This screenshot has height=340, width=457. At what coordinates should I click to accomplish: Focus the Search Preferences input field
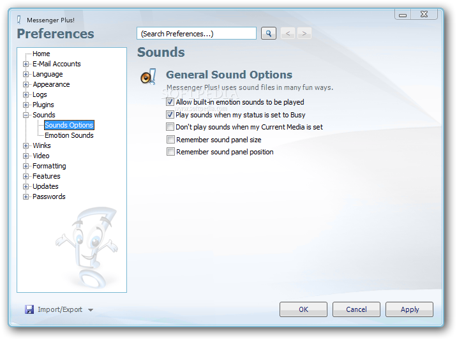coord(197,34)
